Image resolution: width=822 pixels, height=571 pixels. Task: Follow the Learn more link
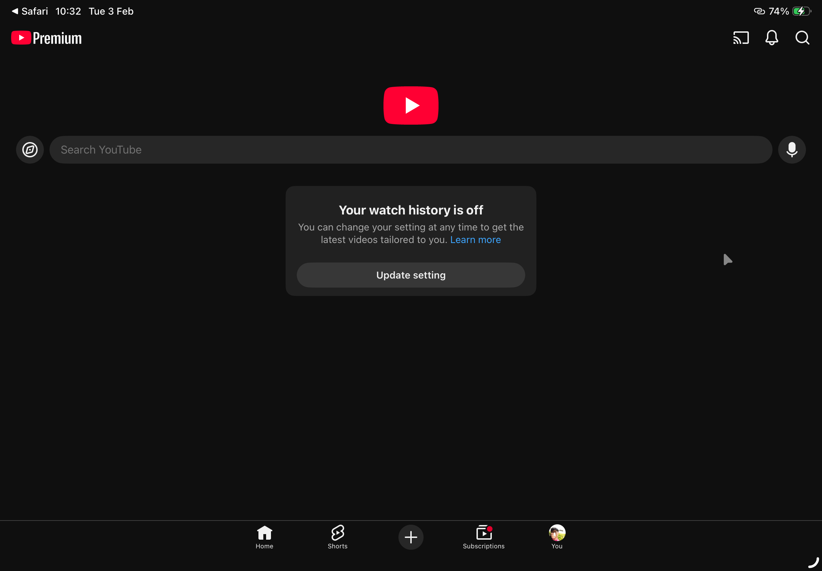475,240
